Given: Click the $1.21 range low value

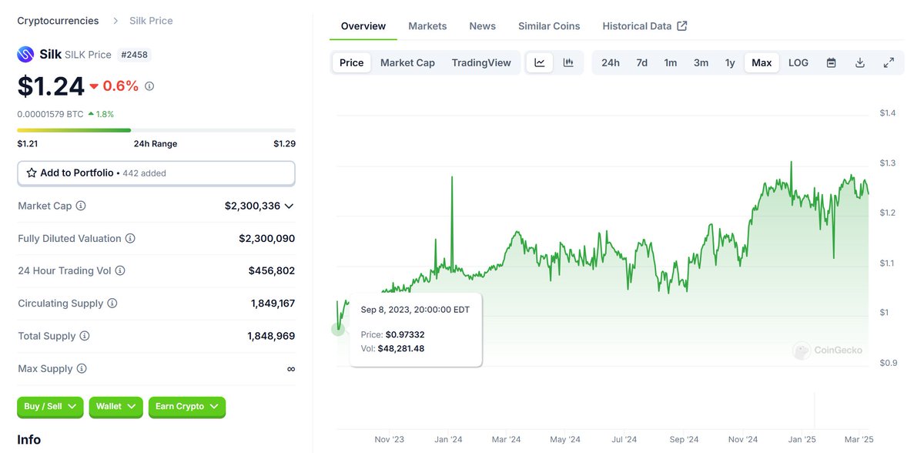Looking at the screenshot, I should coord(28,143).
